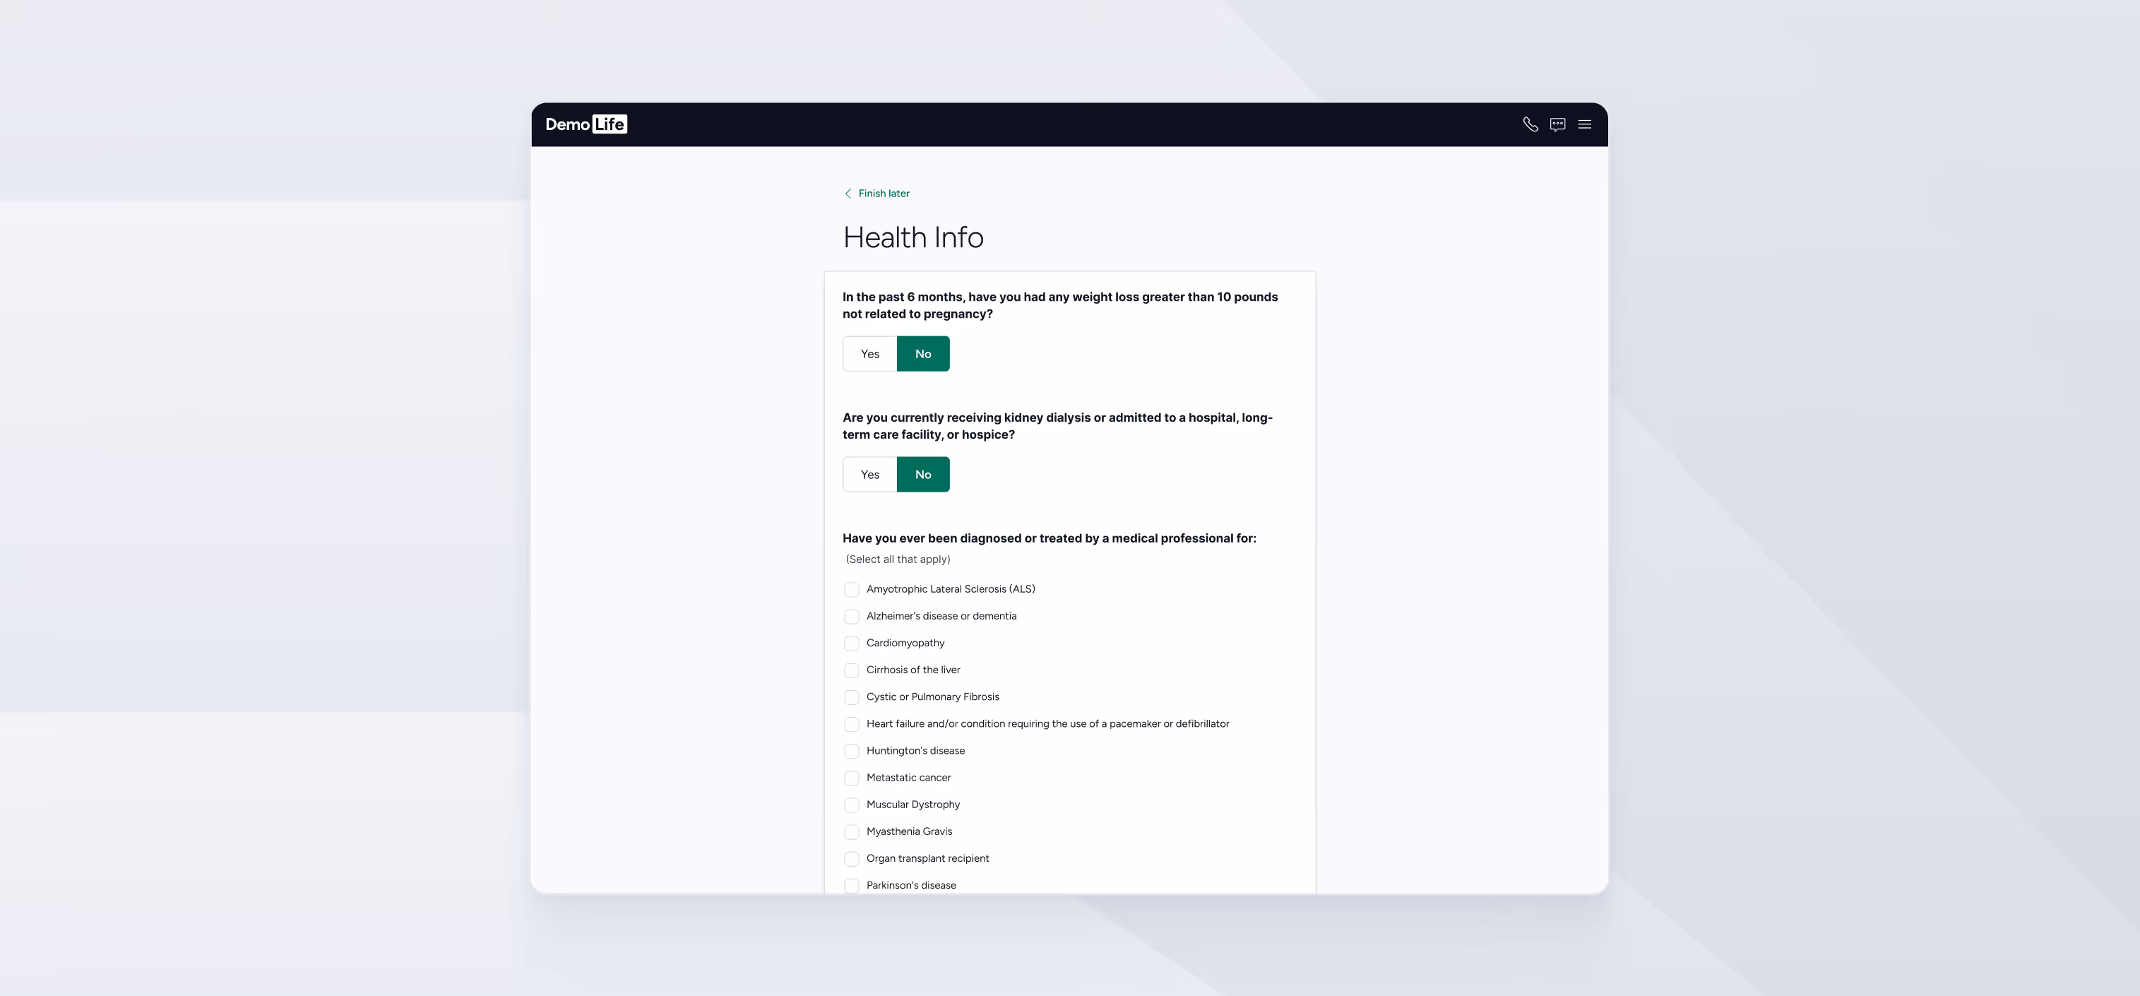Viewport: 2140px width, 996px height.
Task: Enable the Cardiomyopathy checkbox
Action: 852,644
